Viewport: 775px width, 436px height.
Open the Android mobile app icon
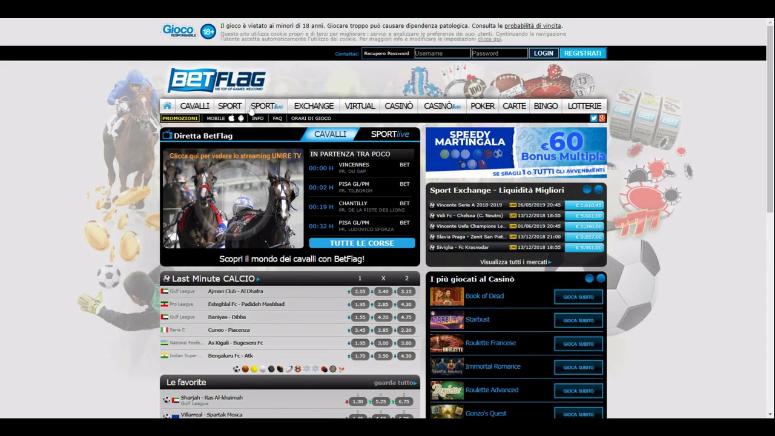(x=241, y=119)
